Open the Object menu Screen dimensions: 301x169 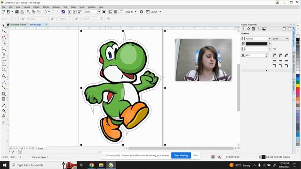pos(36,7)
